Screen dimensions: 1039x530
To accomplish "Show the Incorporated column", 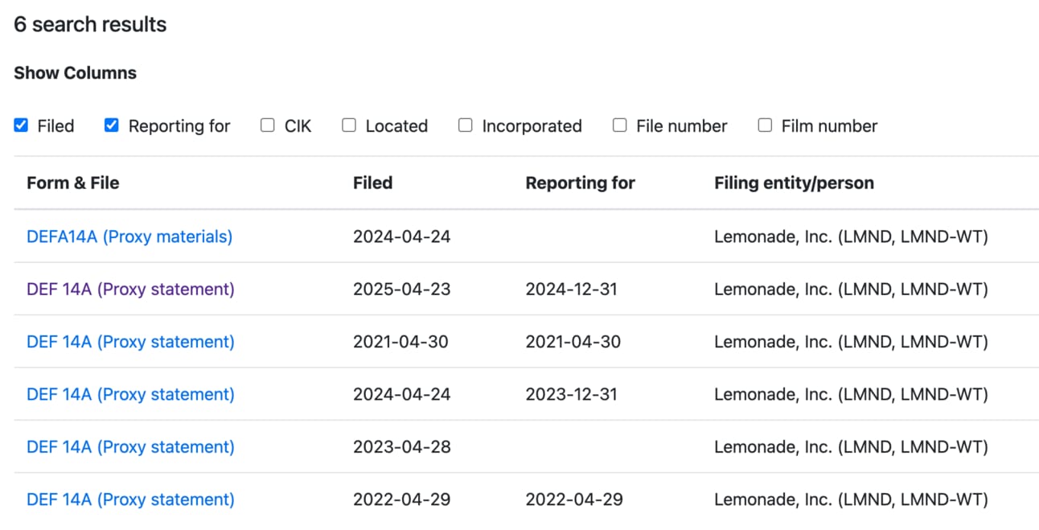I will [x=466, y=125].
